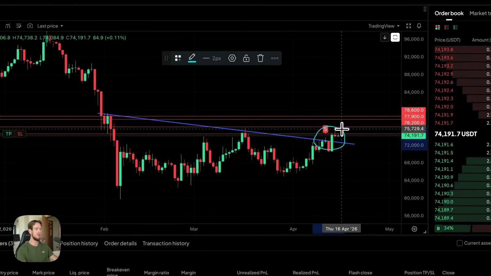Image resolution: width=491 pixels, height=276 pixels.
Task: Open the drawing tools list icon
Action: coord(19,26)
